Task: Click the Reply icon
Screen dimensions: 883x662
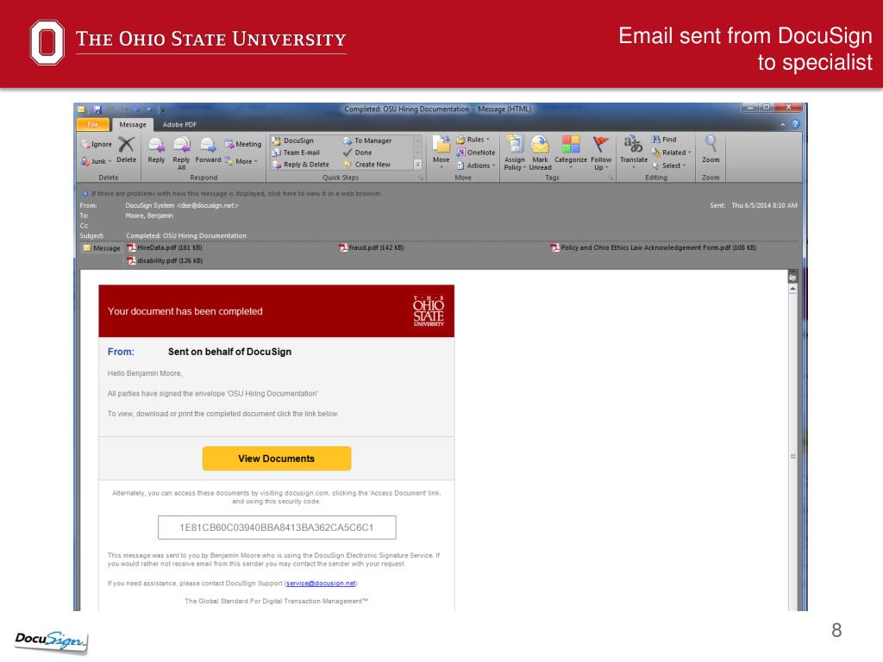Action: coord(156,146)
